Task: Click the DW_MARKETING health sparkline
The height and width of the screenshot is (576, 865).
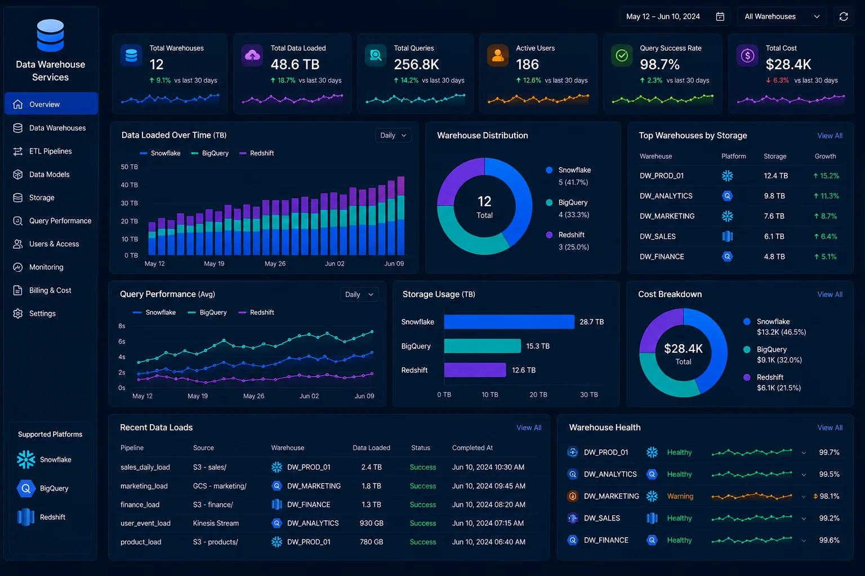Action: (x=752, y=496)
